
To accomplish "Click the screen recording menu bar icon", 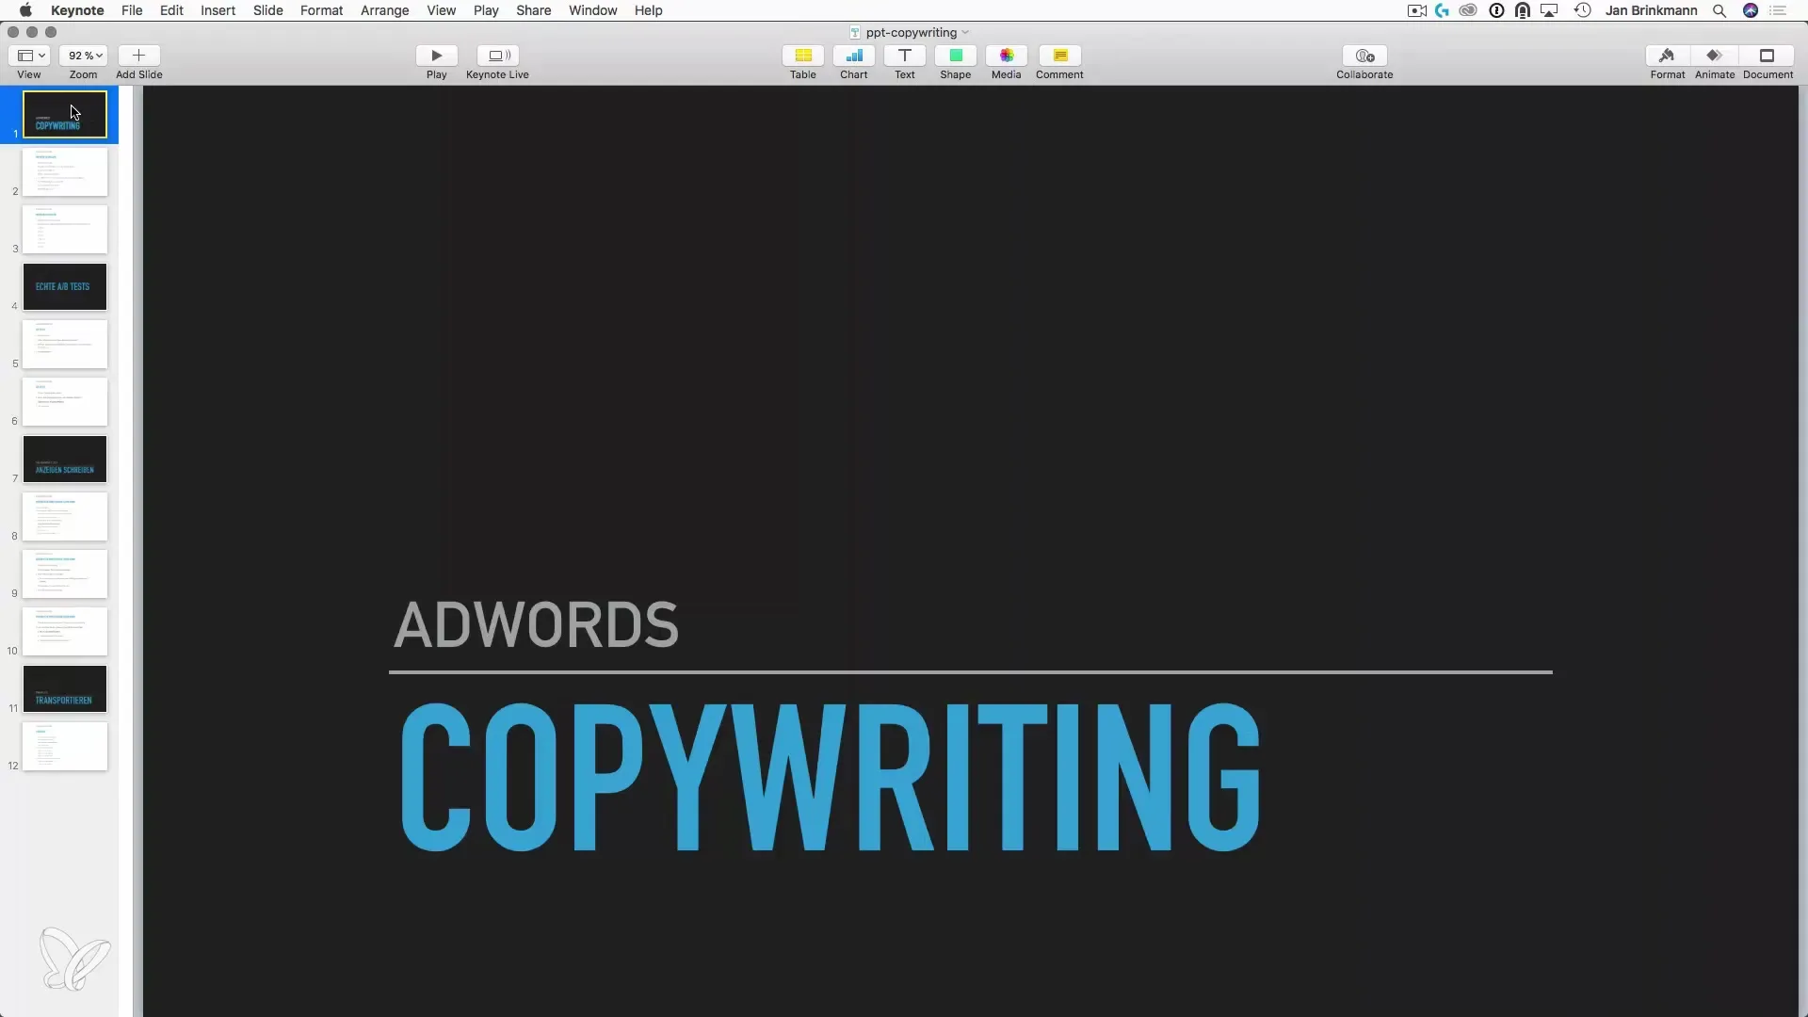I will tap(1416, 10).
